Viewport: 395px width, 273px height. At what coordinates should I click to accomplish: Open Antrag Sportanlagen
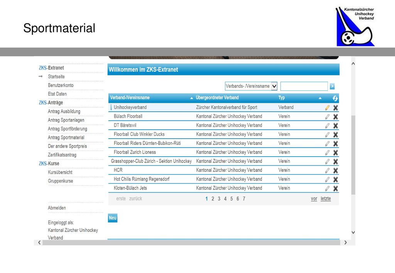click(66, 120)
